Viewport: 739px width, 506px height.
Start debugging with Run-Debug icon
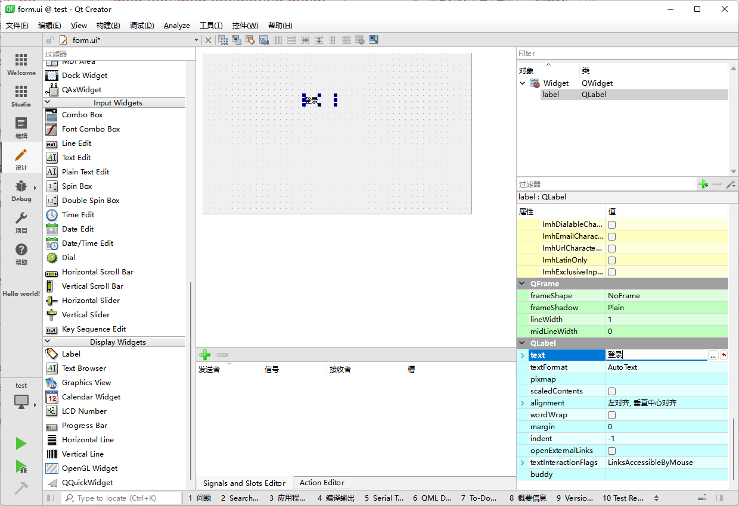click(21, 466)
